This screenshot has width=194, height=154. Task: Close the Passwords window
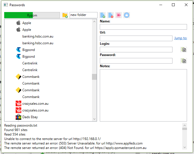pyautogui.click(x=186, y=5)
